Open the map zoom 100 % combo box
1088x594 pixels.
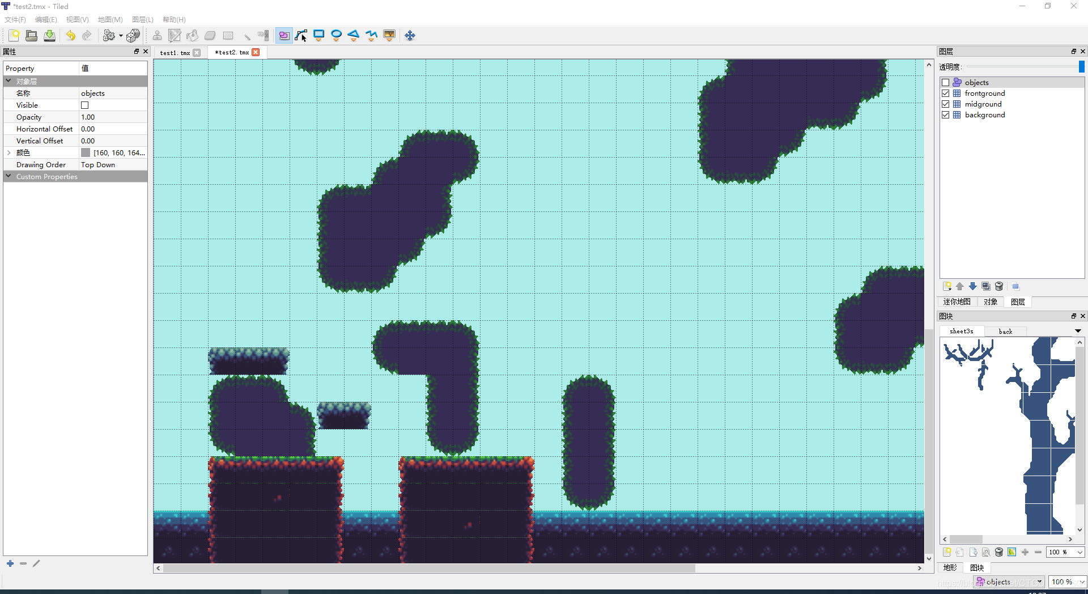(x=1067, y=582)
